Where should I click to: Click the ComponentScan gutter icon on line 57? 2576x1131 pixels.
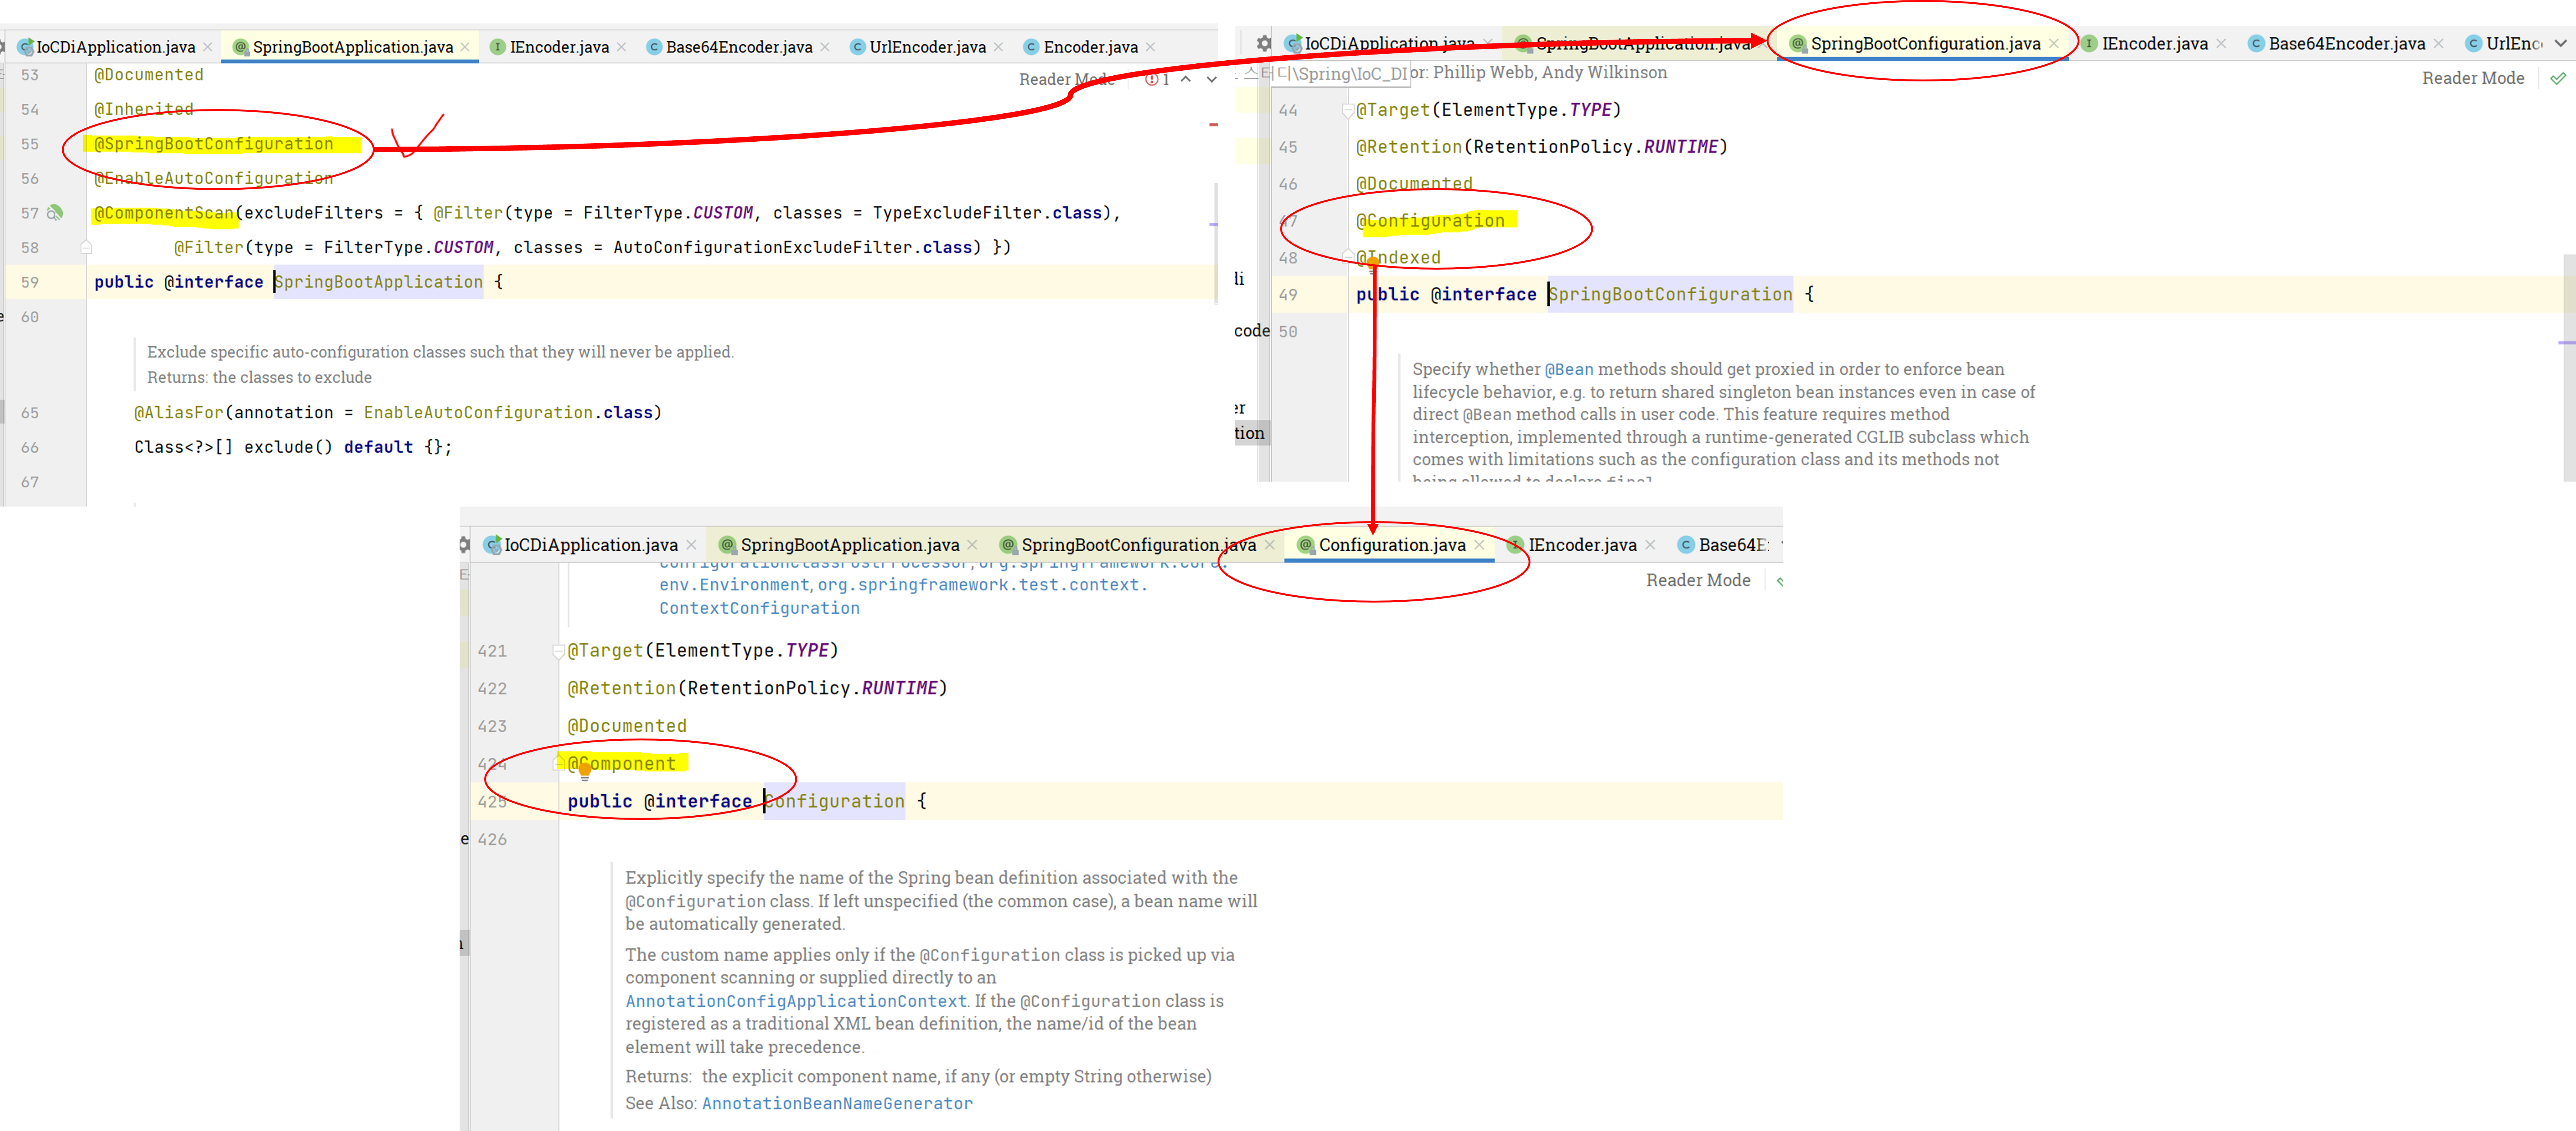click(x=55, y=213)
